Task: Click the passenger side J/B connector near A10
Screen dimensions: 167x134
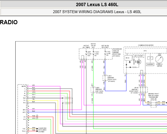Action: 153,103
